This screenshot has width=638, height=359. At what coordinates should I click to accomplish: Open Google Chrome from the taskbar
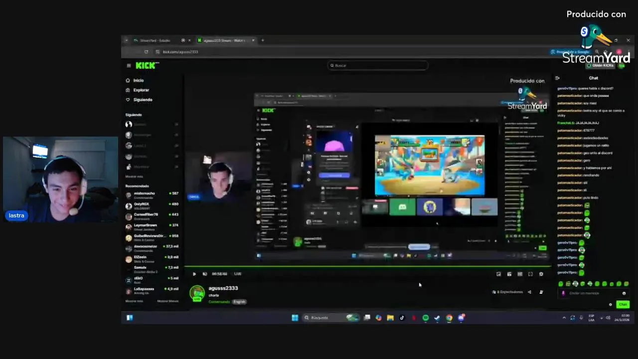pyautogui.click(x=449, y=318)
